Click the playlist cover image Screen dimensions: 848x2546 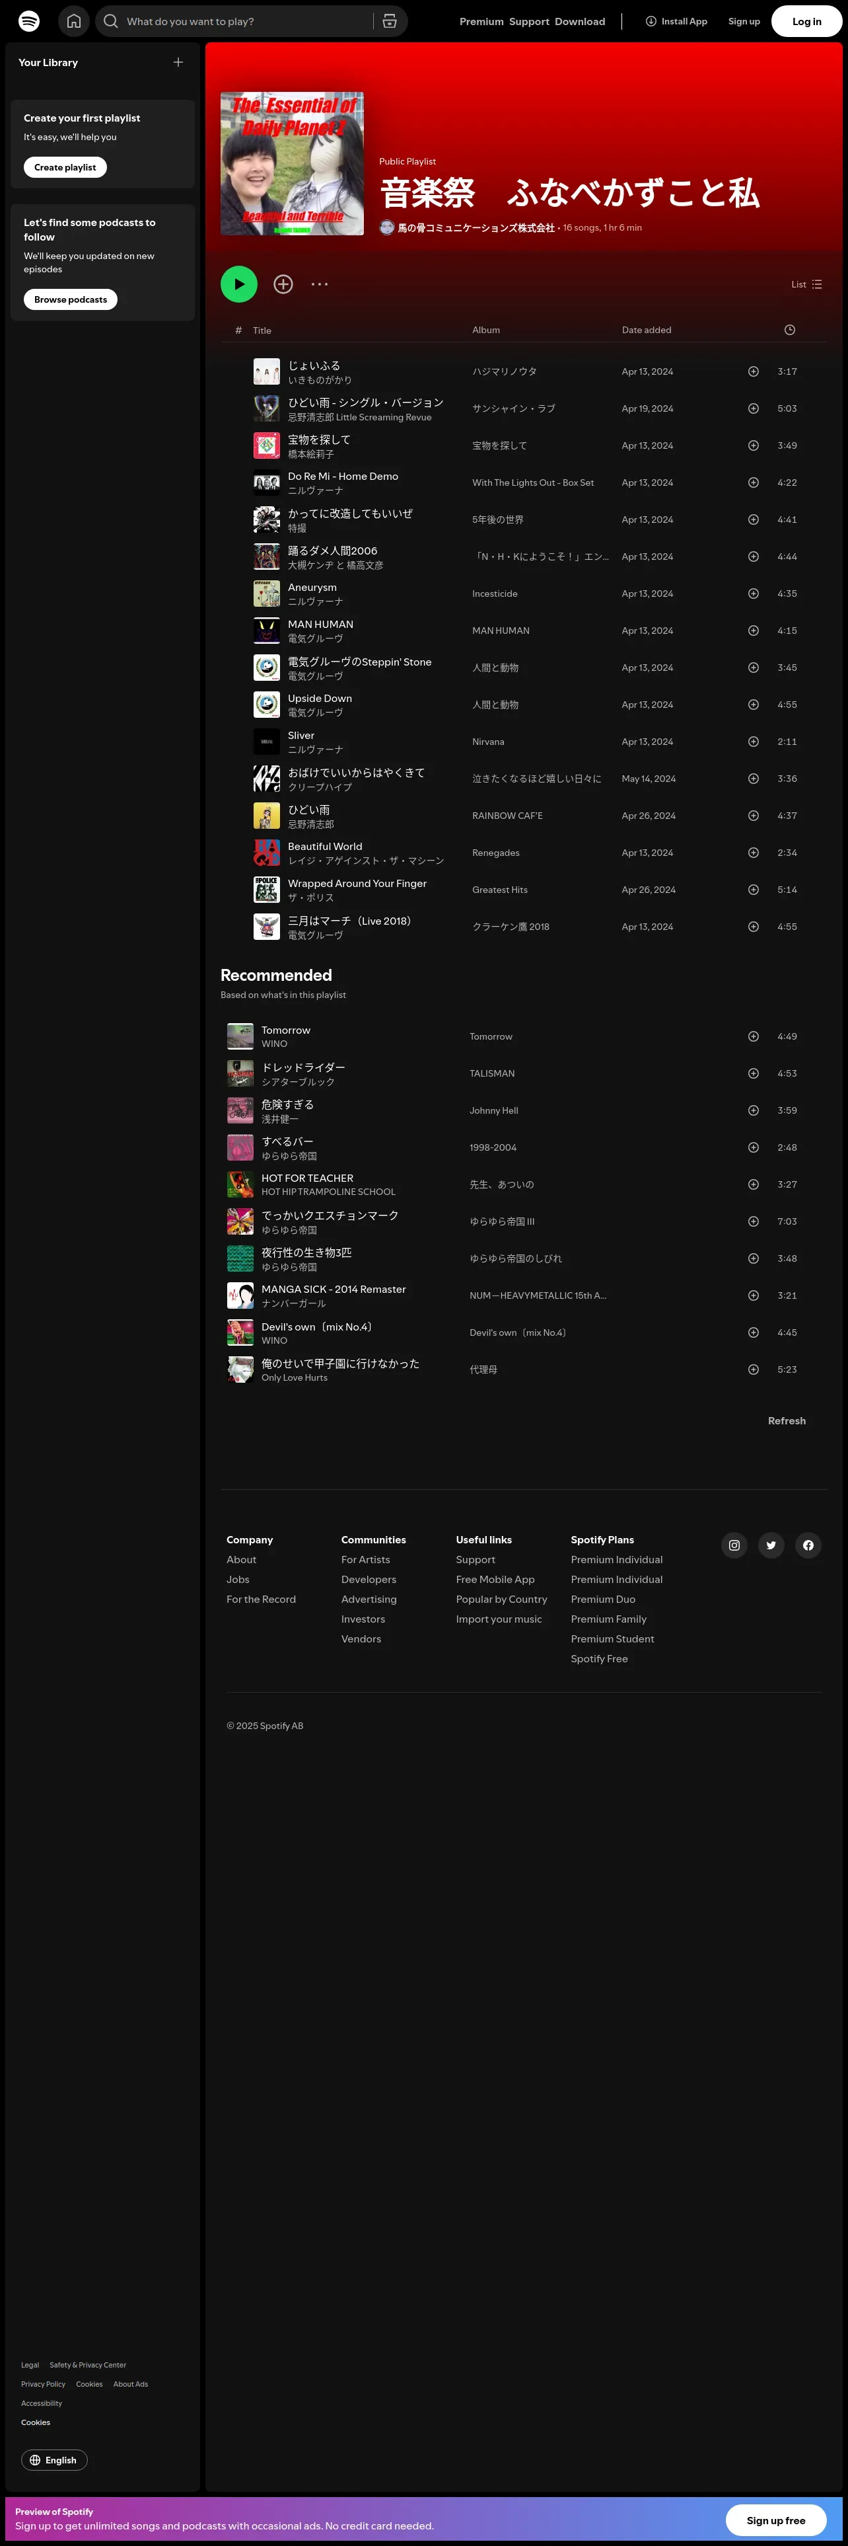tap(292, 163)
